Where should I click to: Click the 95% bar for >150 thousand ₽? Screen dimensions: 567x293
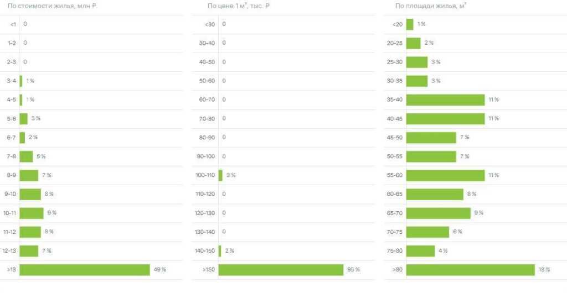tap(281, 269)
